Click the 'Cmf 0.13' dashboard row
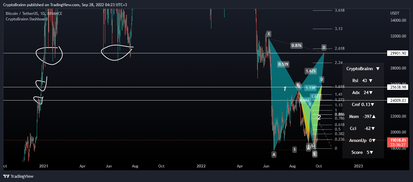The height and width of the screenshot is (182, 413). coord(363,105)
